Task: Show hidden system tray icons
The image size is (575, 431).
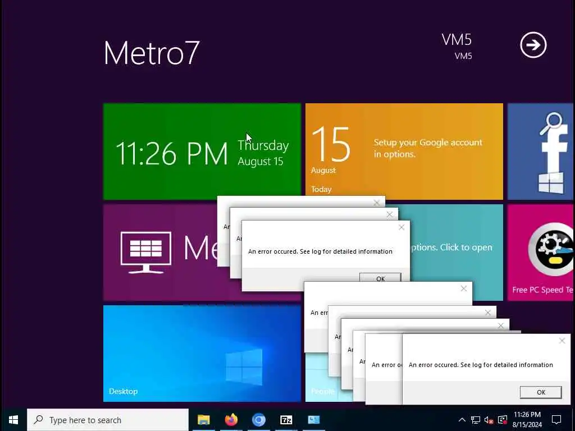Action: (x=462, y=420)
